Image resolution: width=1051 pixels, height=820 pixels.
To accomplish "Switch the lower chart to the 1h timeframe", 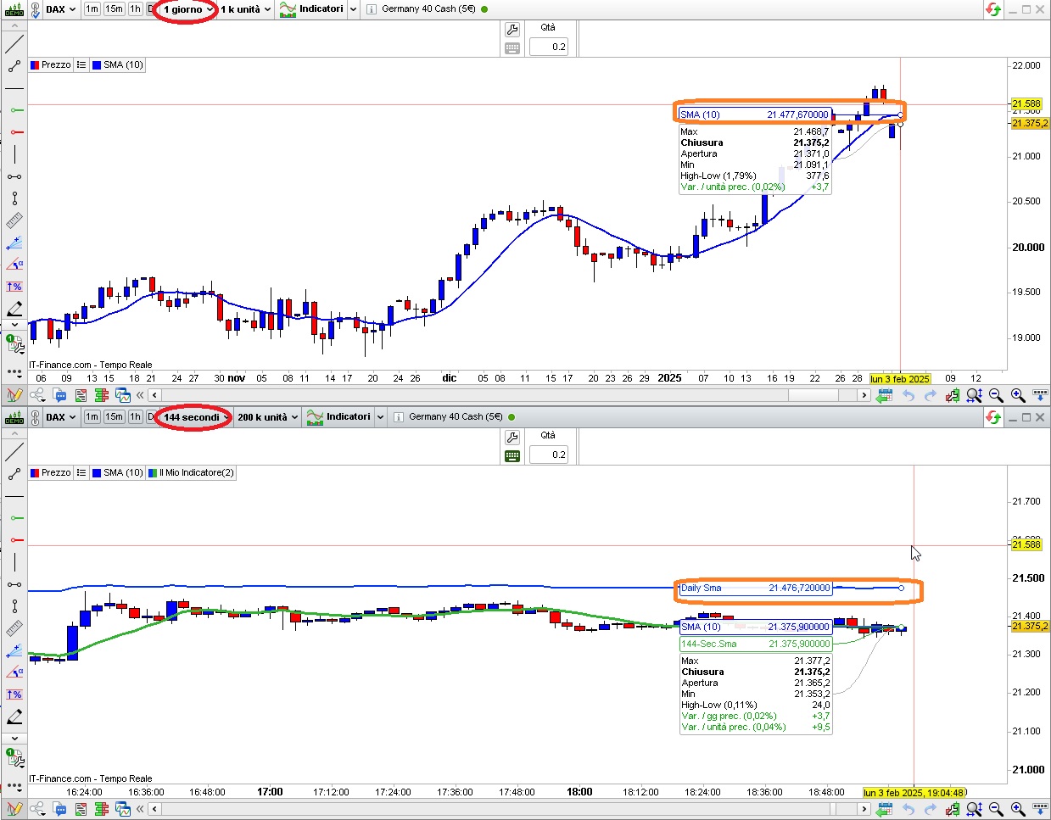I will coord(136,417).
